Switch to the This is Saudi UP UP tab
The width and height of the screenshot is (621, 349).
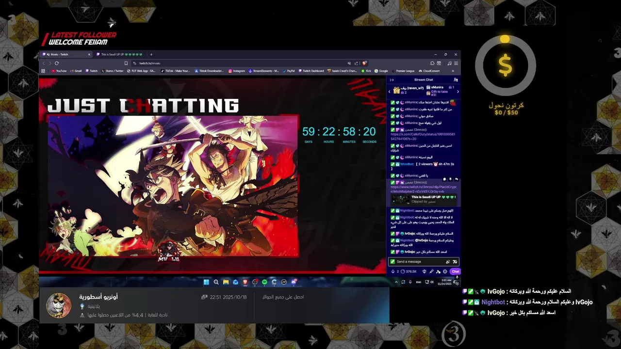pos(120,54)
